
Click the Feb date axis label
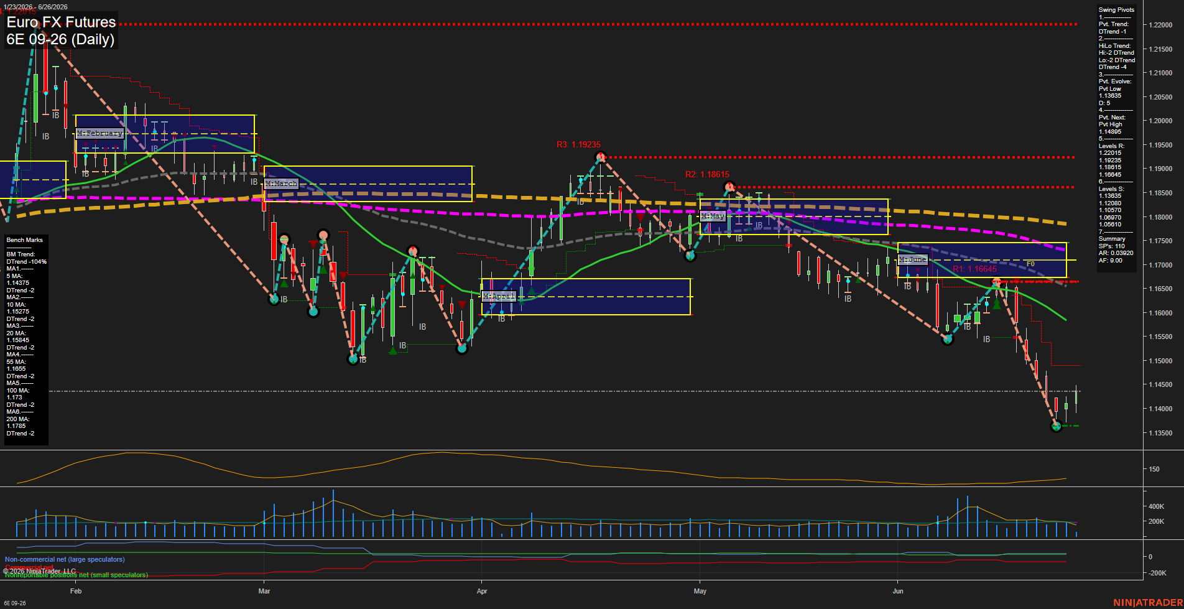coord(76,591)
